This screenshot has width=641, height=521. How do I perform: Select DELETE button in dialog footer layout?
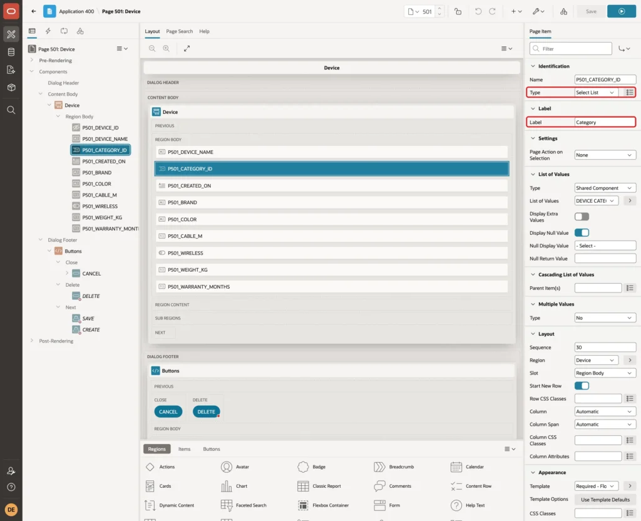coord(206,412)
